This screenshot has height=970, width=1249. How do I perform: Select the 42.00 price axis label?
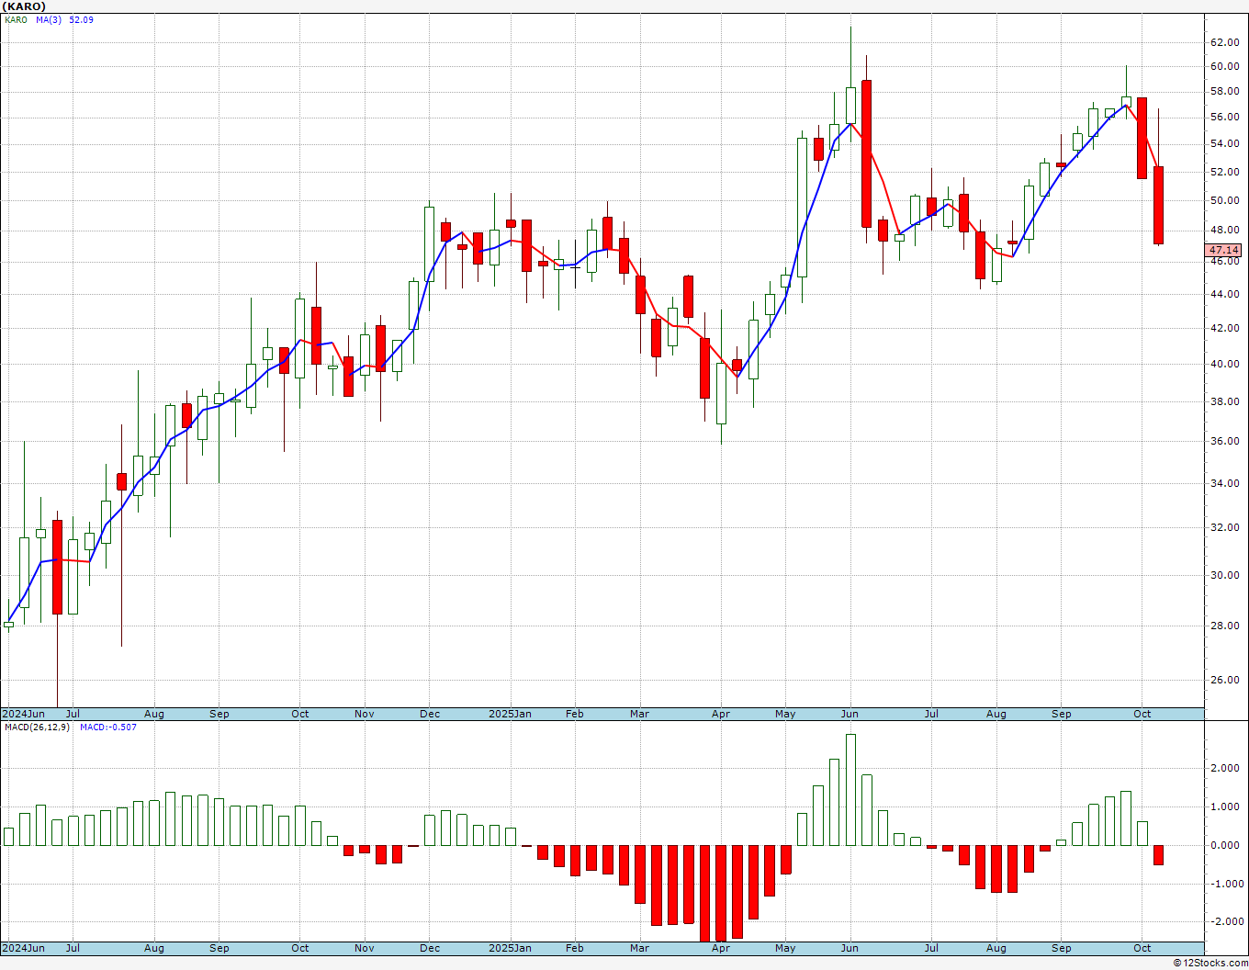[x=1224, y=328]
